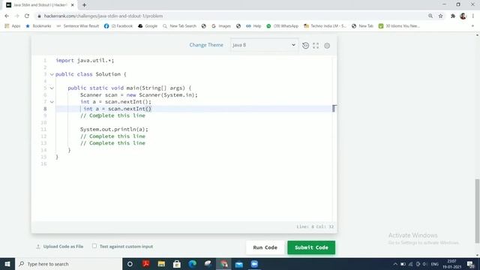Screen dimensions: 480x270
Task: Open the editor settings gear
Action: pyautogui.click(x=327, y=46)
